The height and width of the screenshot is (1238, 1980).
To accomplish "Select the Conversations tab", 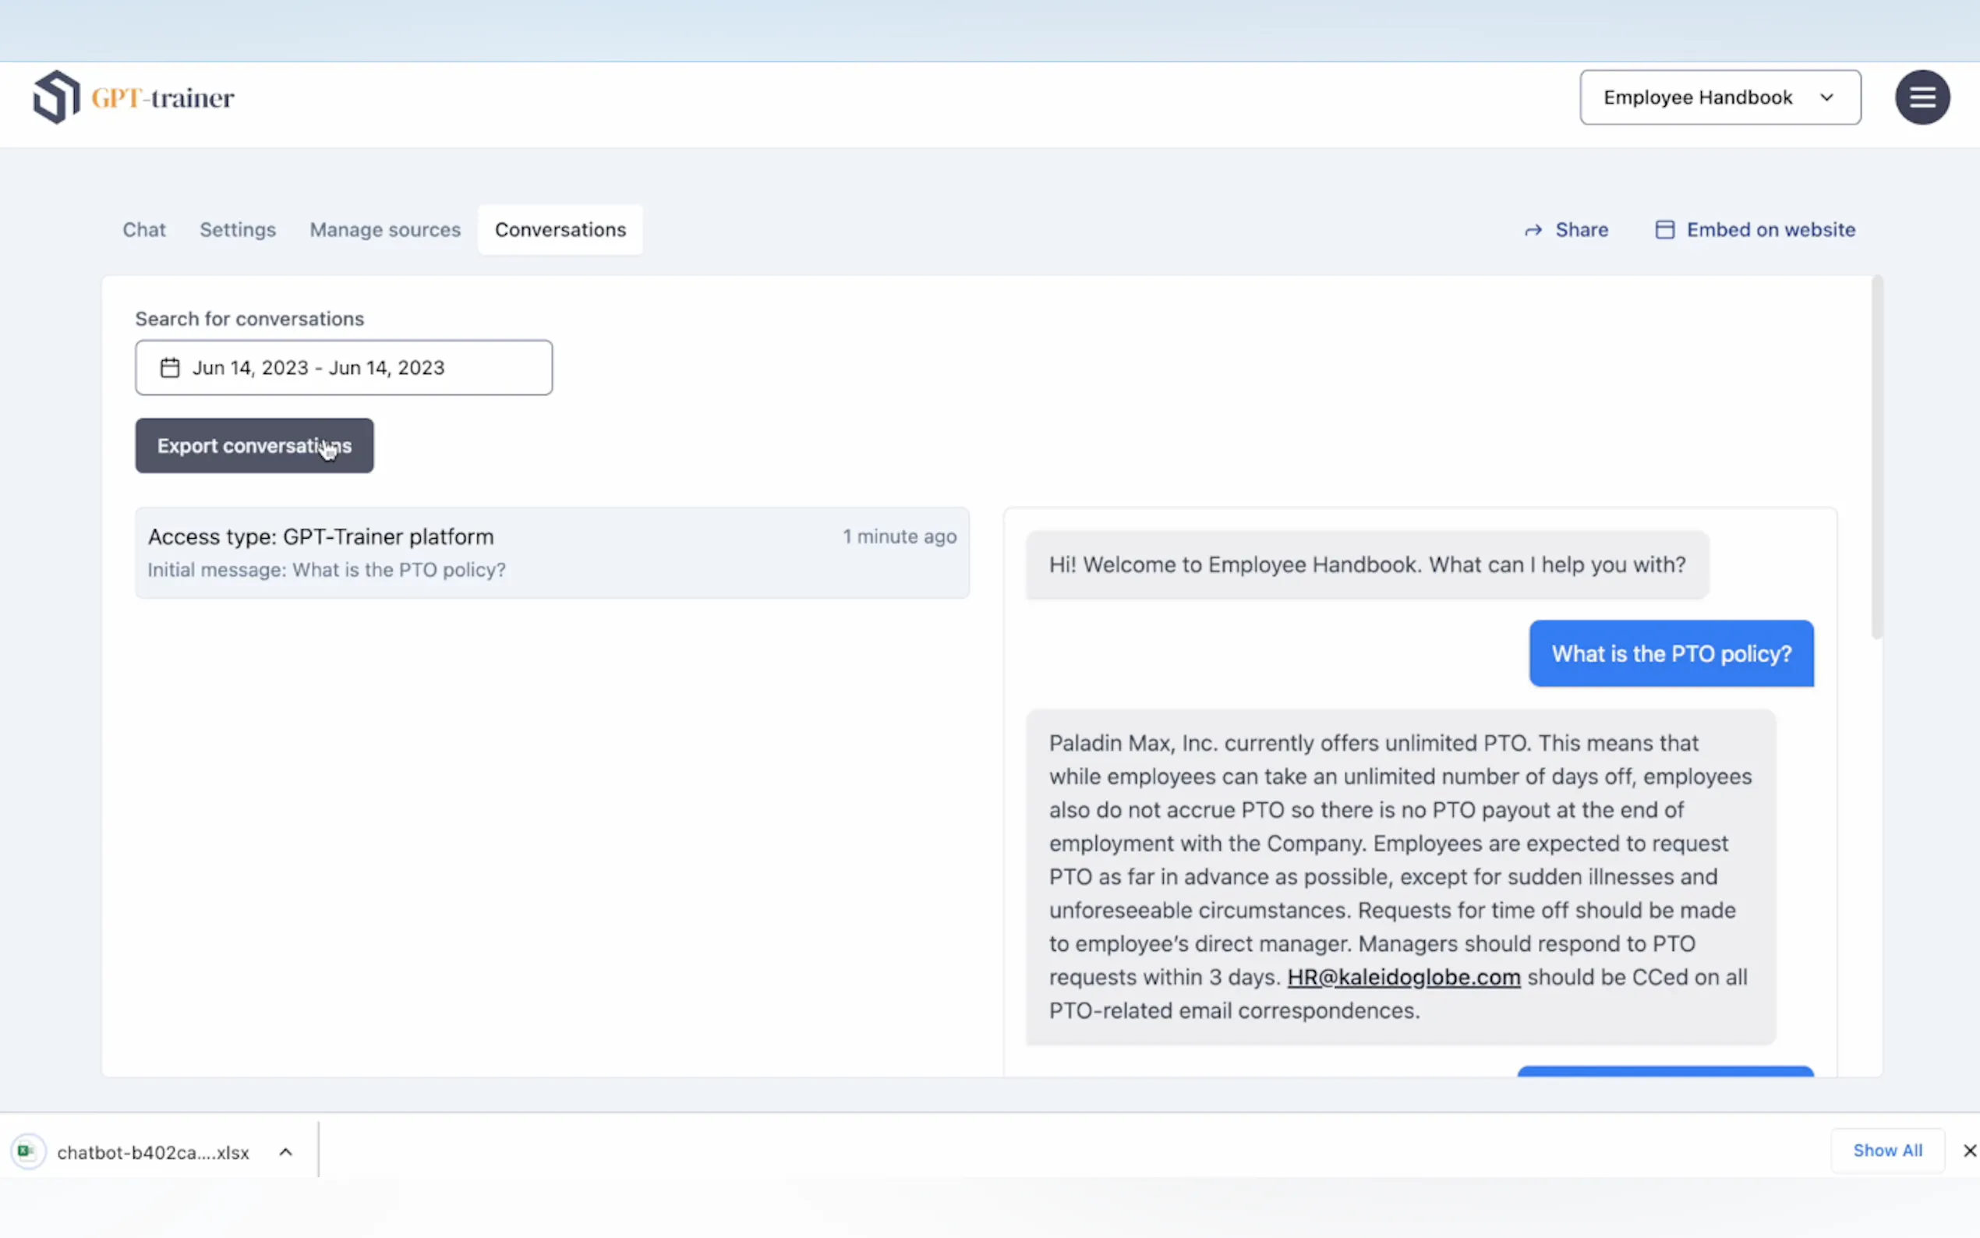I will coord(560,230).
